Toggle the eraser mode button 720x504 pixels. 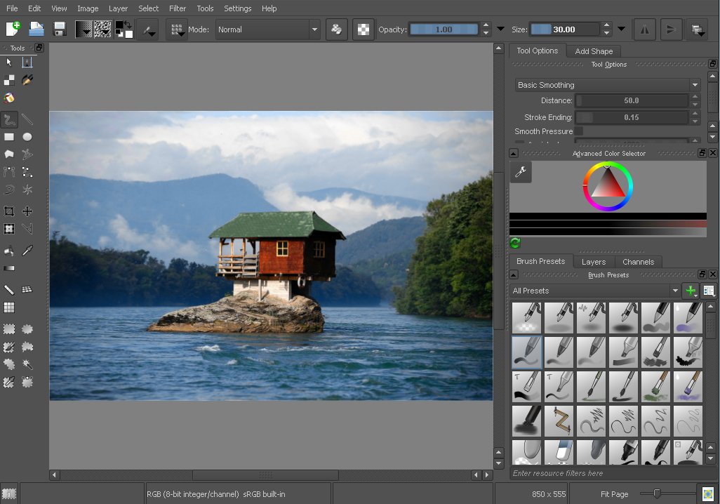(x=337, y=29)
